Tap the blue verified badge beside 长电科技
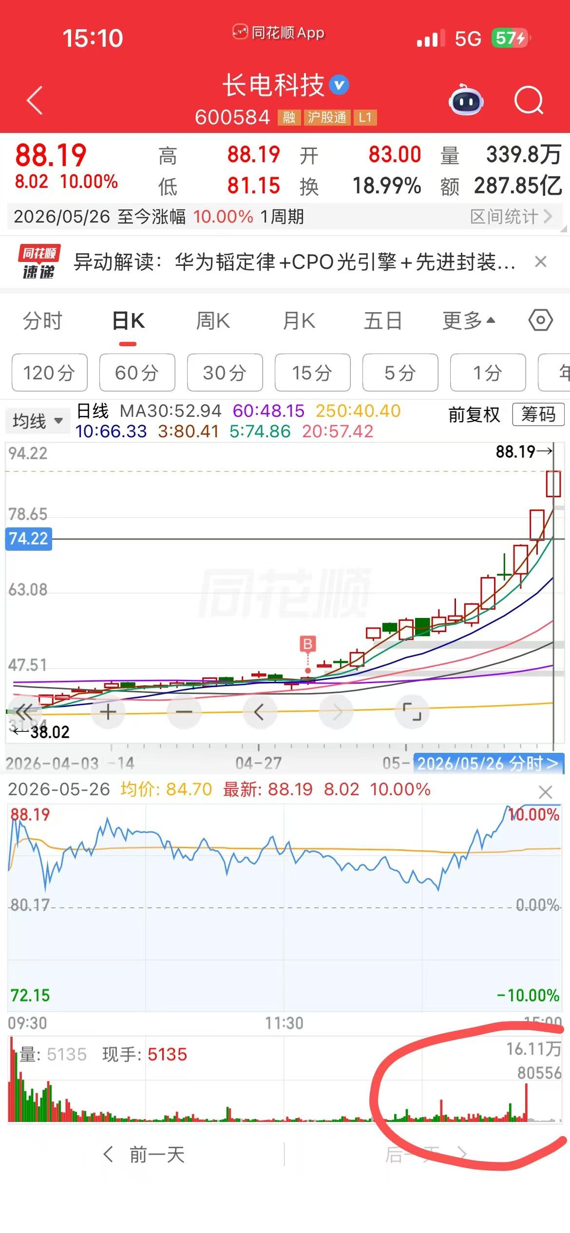Image resolution: width=570 pixels, height=1233 pixels. [339, 85]
